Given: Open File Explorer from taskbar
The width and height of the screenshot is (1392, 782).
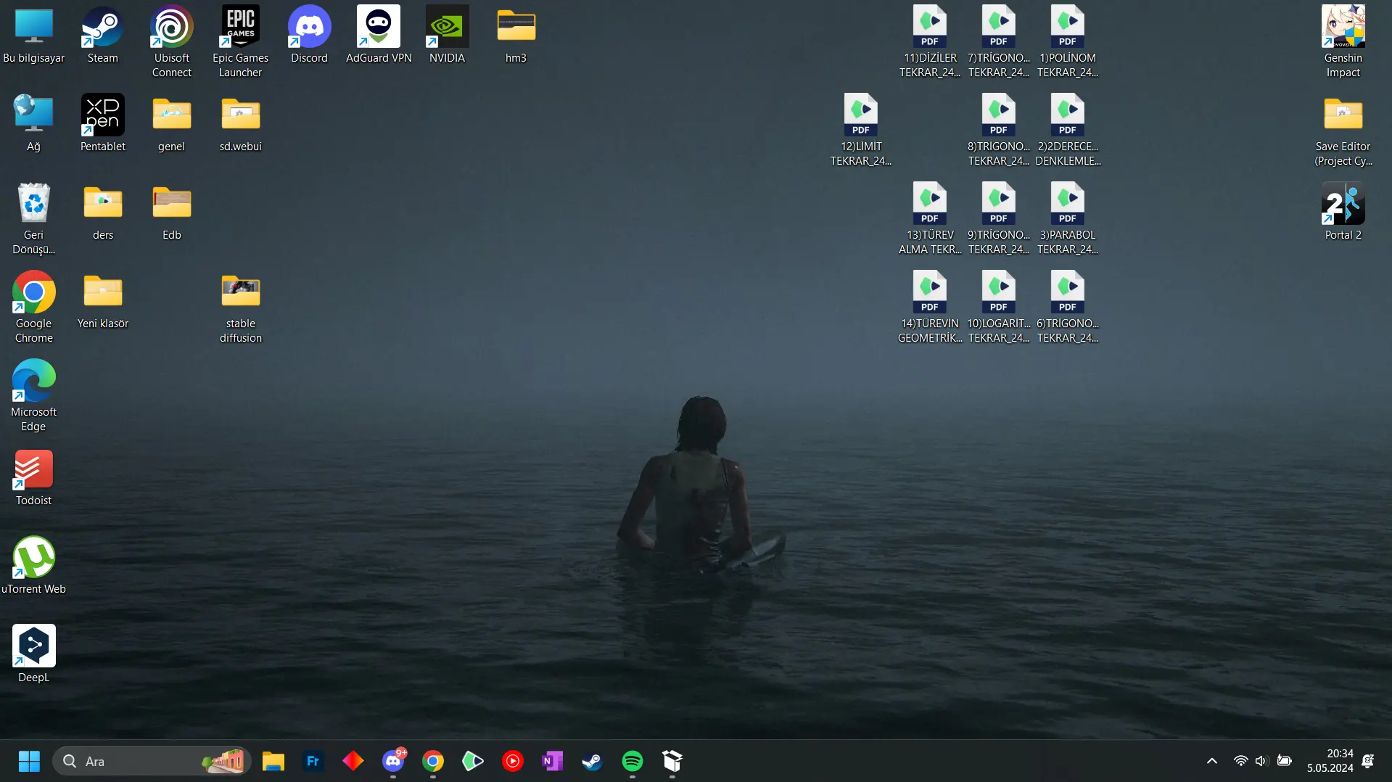Looking at the screenshot, I should pos(273,761).
